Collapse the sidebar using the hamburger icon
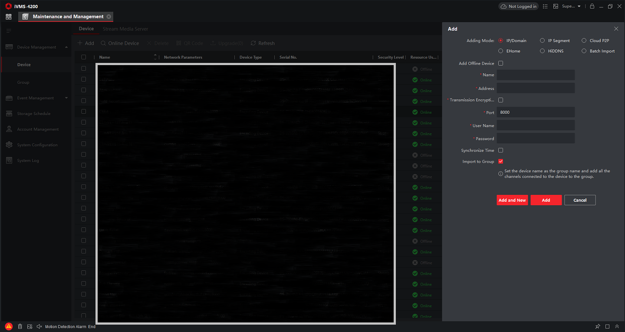625x332 pixels. coord(9,31)
